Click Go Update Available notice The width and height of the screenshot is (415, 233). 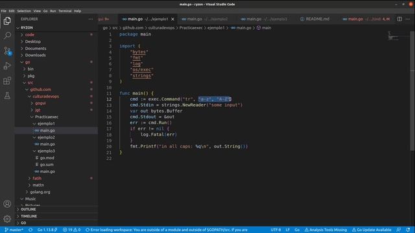coord(372,230)
